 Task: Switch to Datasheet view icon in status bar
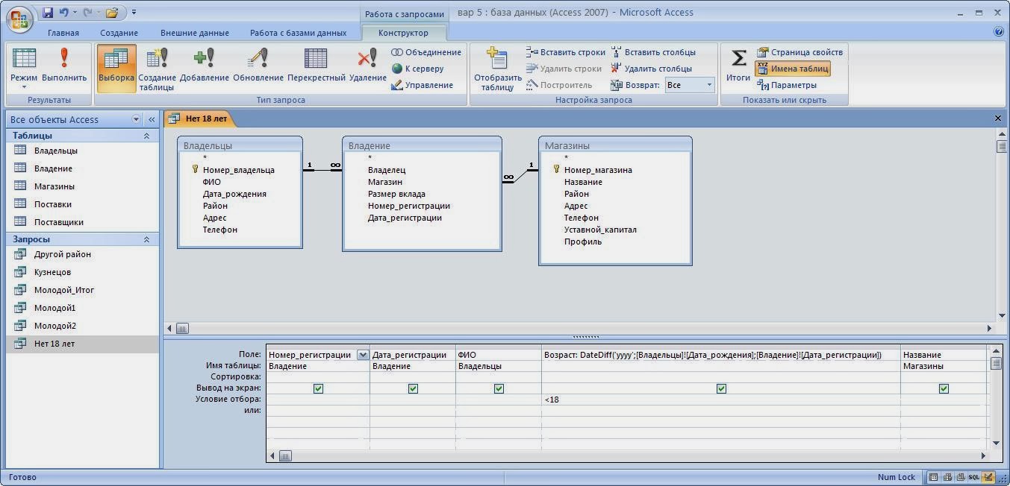[x=934, y=477]
